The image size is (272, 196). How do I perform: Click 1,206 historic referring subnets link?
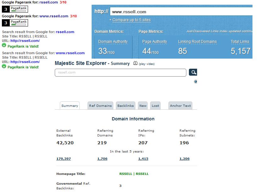(x=184, y=159)
